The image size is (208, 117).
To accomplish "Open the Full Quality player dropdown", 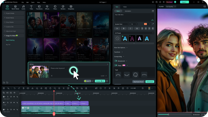I will tap(171, 7).
